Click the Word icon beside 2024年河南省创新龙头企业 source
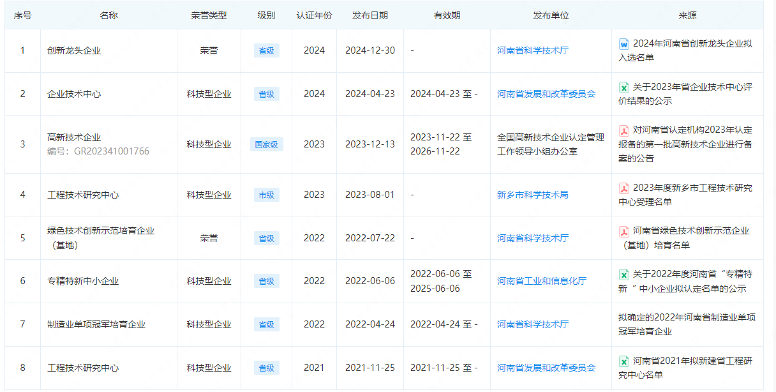Screen dimensions: 776x392 tap(624, 44)
